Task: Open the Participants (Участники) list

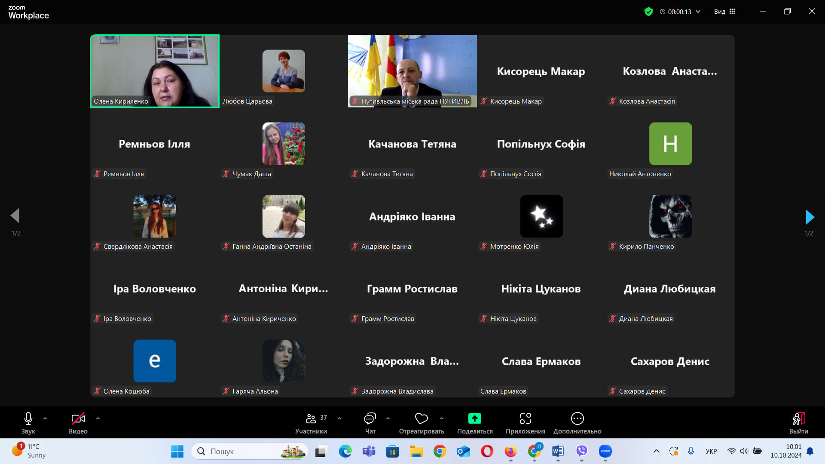Action: point(311,418)
